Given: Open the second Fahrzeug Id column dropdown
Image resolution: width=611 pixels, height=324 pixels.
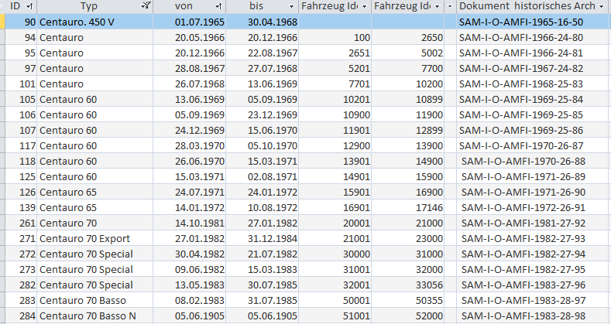Looking at the screenshot, I should 438,6.
